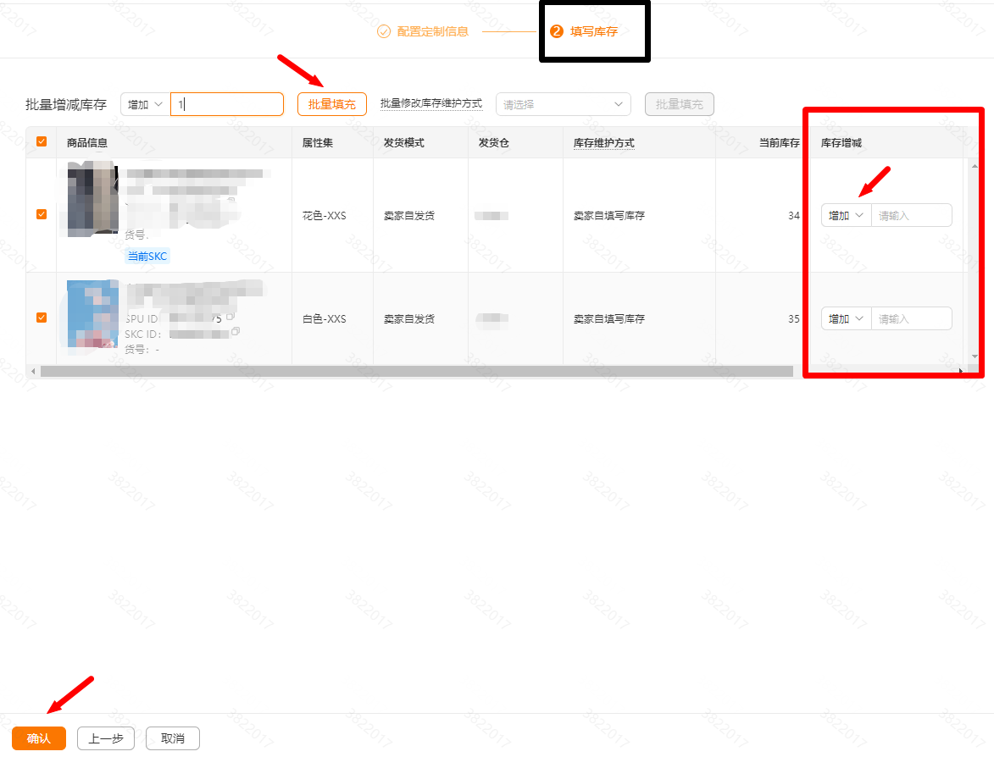Open the 增加 dropdown in the first row's 库存增减 column
The height and width of the screenshot is (757, 994).
click(845, 215)
